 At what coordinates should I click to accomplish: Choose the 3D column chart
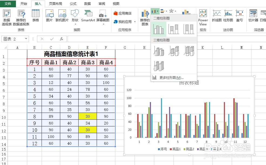click(x=159, y=66)
